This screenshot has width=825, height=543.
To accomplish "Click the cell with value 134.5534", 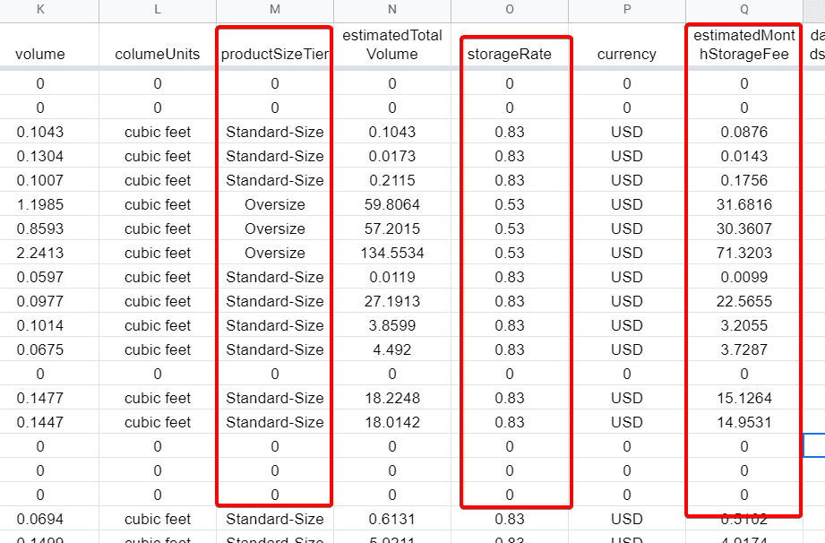I will (x=392, y=253).
